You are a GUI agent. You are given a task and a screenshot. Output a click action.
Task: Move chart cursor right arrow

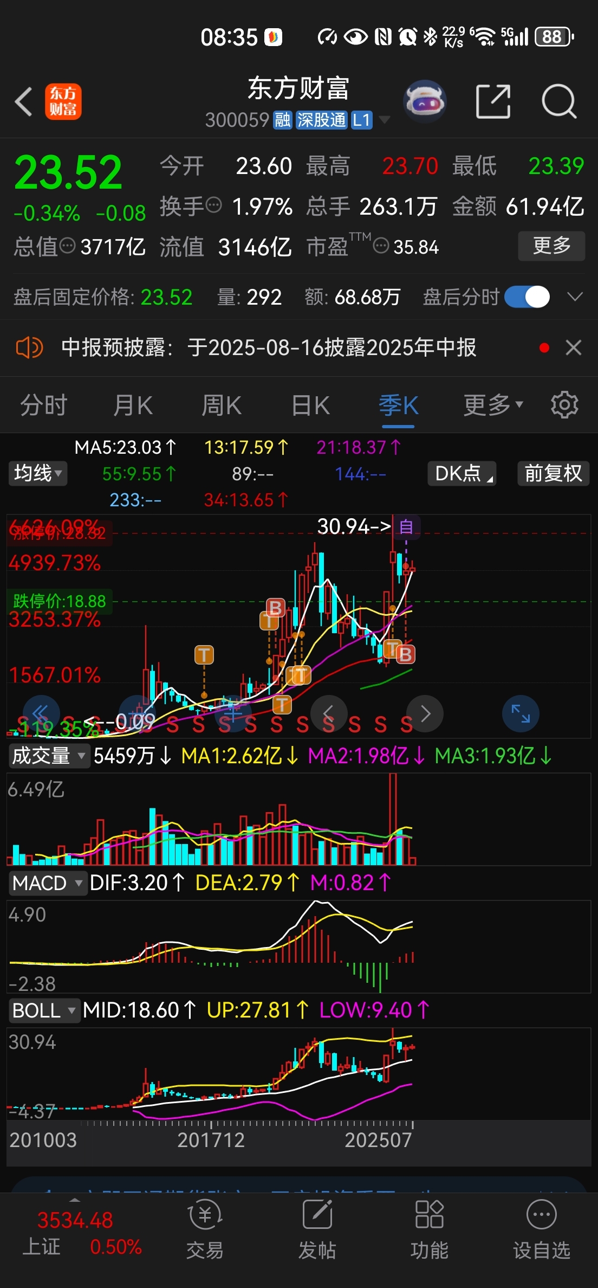tap(425, 713)
